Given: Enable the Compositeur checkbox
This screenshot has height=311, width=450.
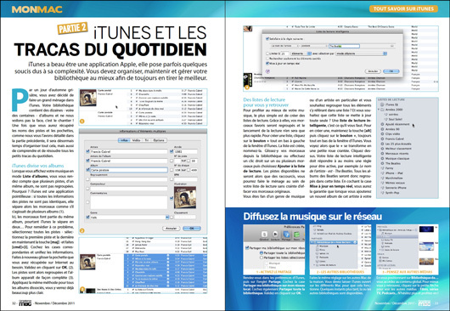Looking at the screenshot, I should click(87, 189).
